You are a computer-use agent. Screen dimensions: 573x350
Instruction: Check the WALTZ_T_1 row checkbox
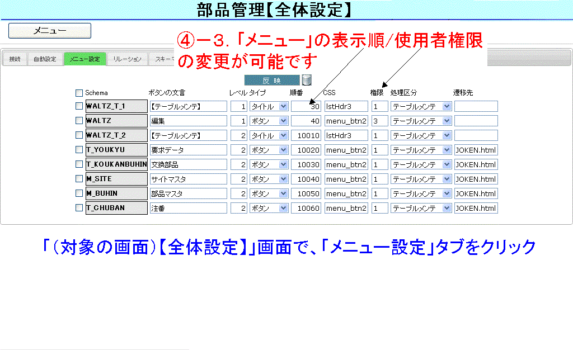coord(79,106)
